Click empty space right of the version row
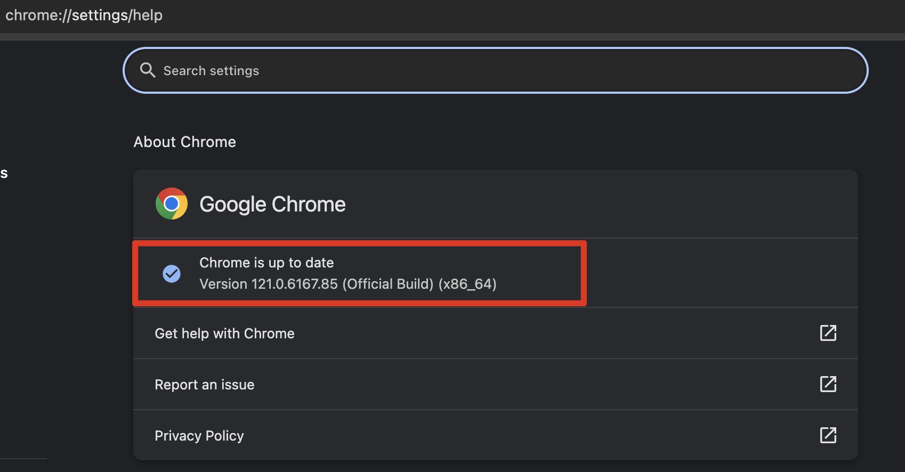The height and width of the screenshot is (472, 905). tap(720, 273)
